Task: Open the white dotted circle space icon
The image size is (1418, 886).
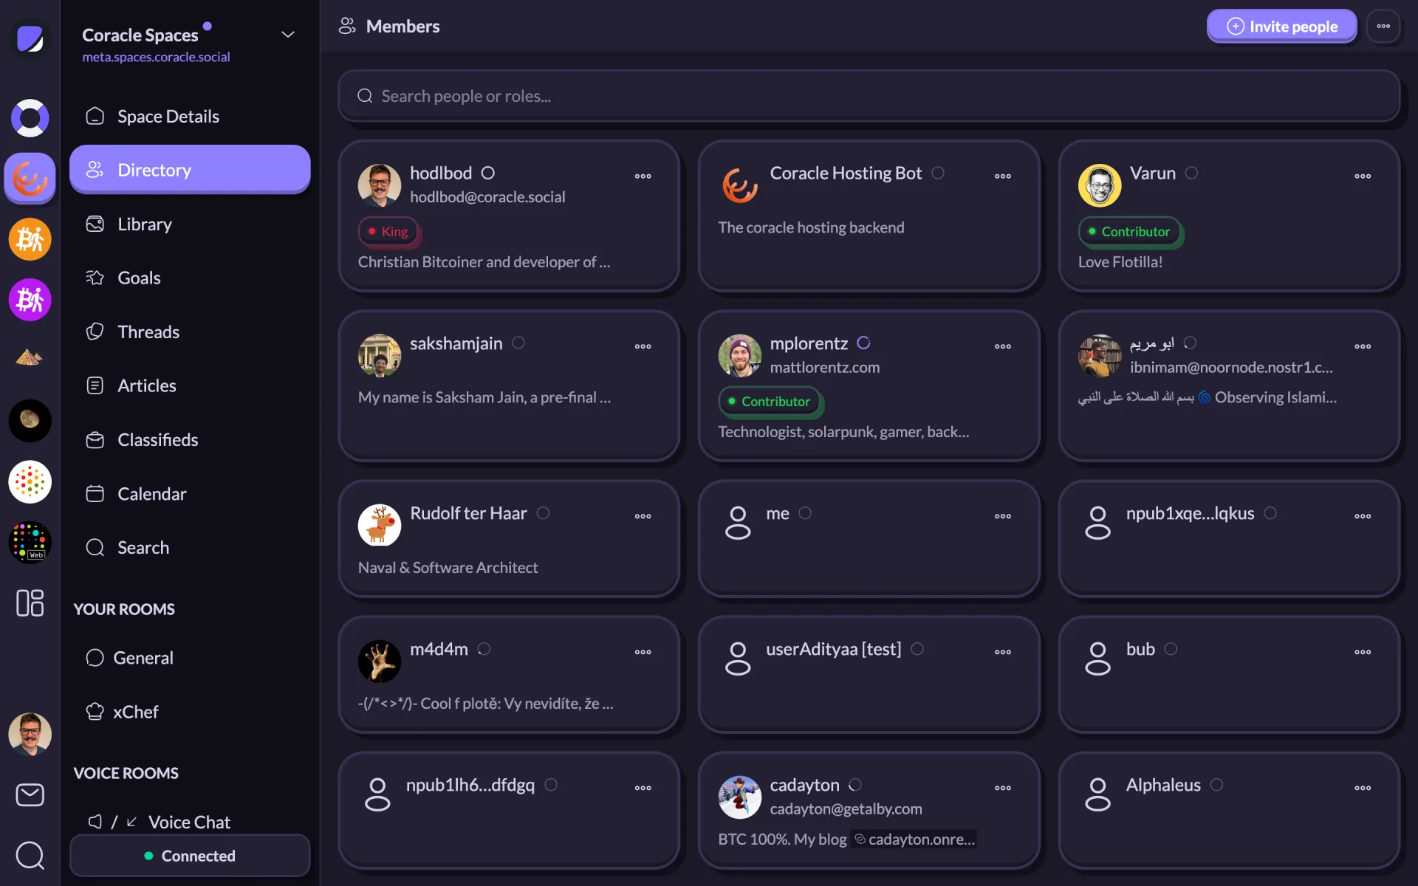Action: point(30,481)
